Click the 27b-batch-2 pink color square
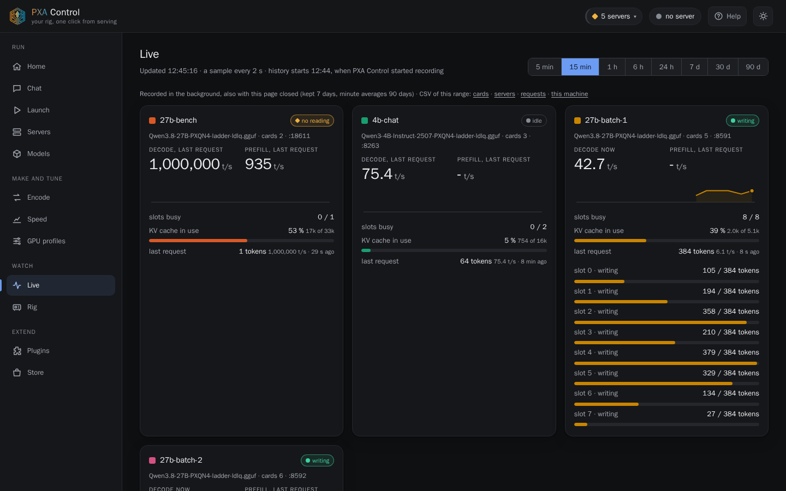 click(152, 460)
